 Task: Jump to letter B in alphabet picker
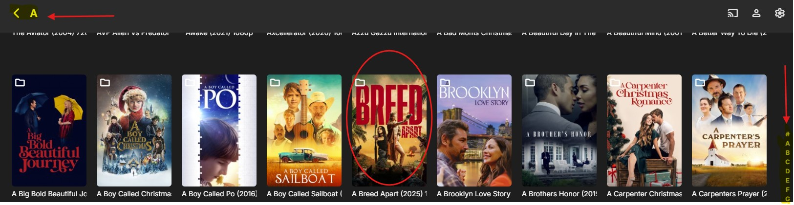tap(787, 152)
